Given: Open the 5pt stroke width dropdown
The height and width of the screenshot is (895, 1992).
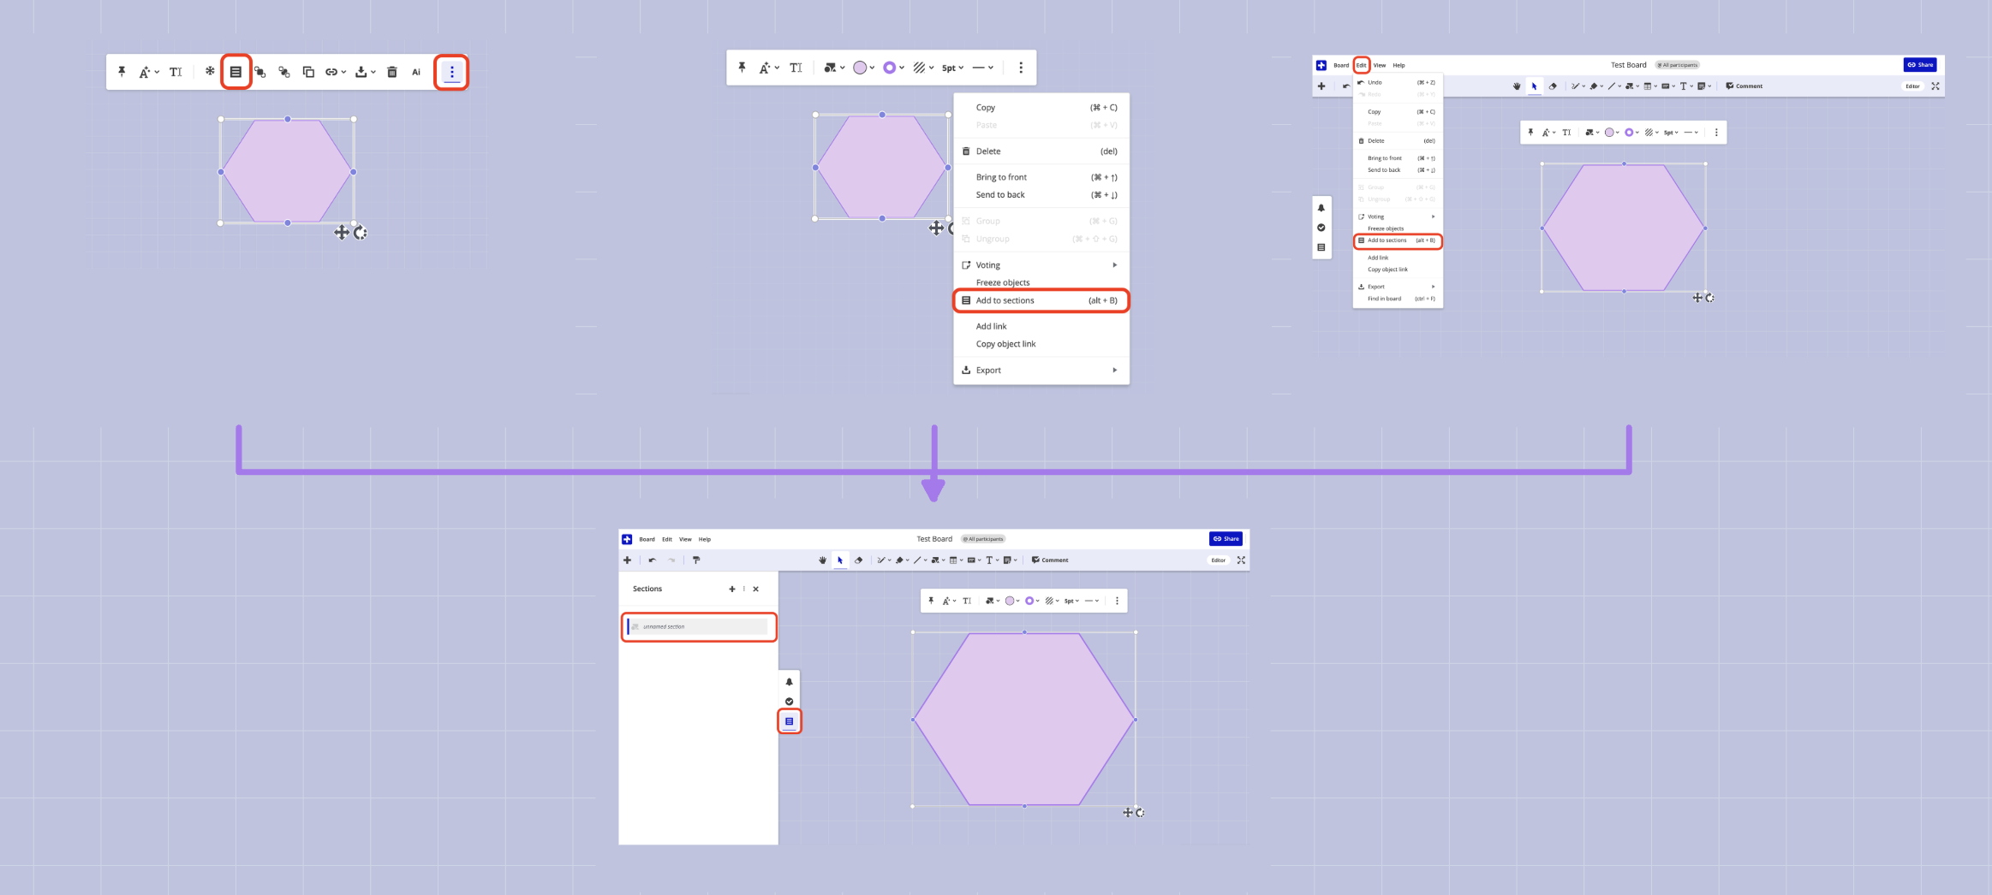Looking at the screenshot, I should click(x=951, y=67).
